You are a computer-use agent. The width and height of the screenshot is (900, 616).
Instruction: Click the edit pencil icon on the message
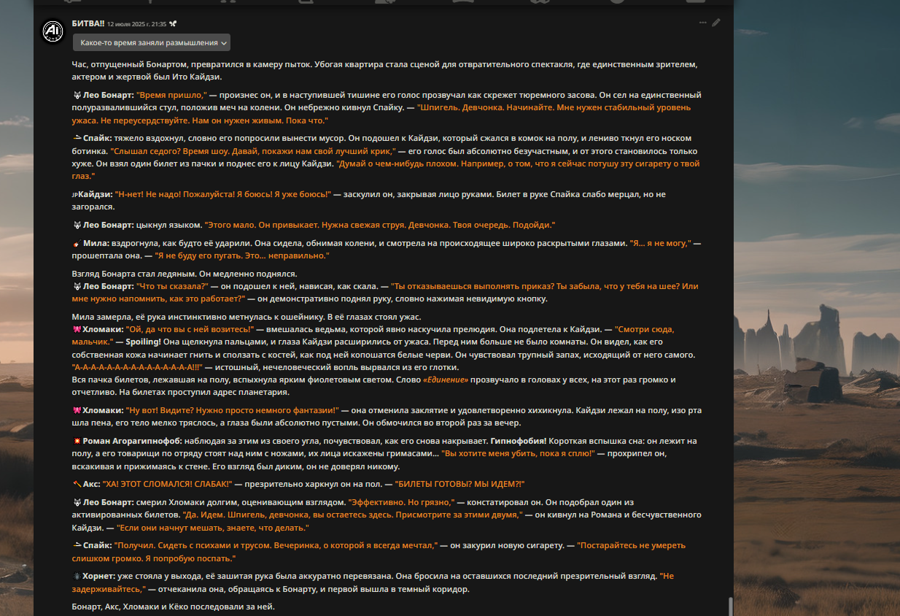716,23
